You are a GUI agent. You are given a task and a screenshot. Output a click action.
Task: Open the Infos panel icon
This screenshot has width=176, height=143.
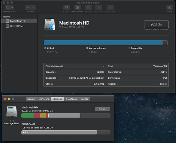point(169,7)
